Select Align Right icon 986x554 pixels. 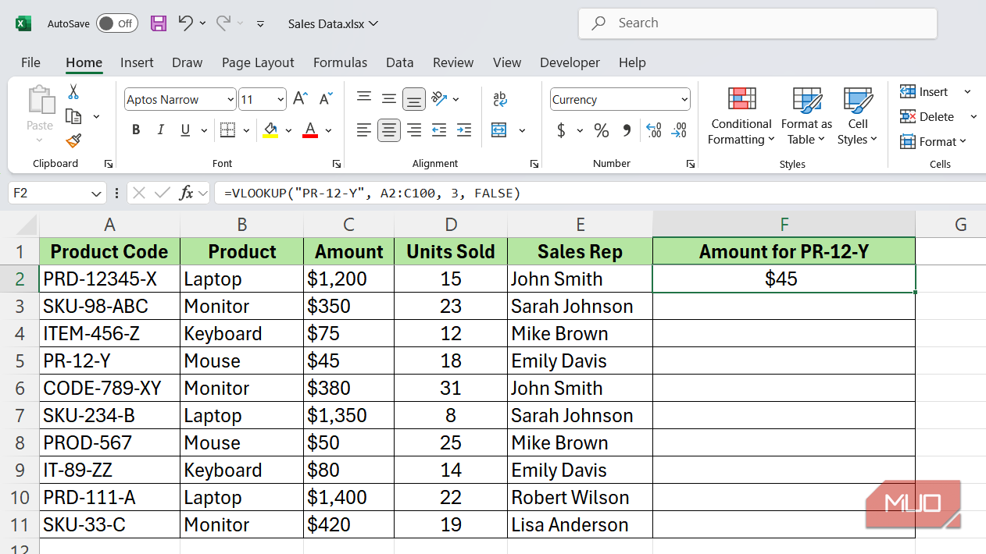point(414,130)
